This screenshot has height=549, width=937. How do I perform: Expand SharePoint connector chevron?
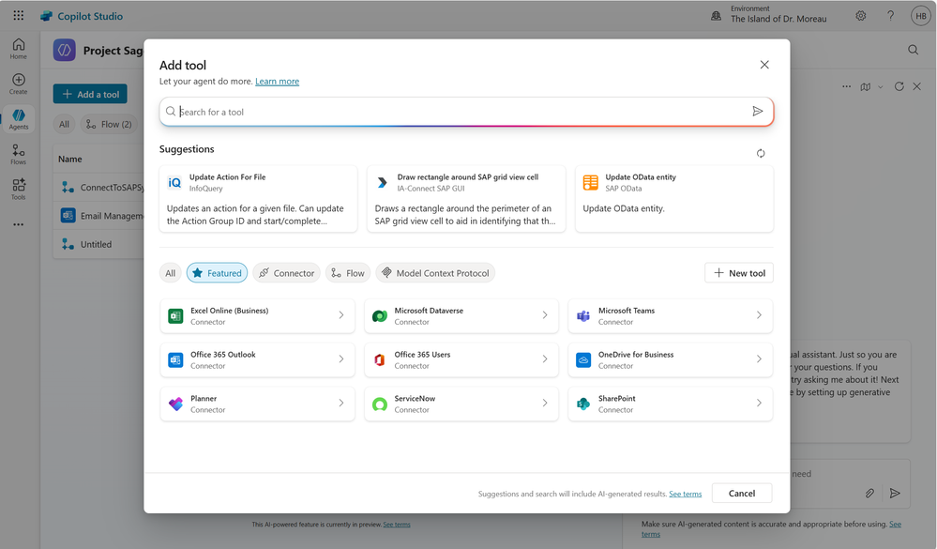point(759,404)
